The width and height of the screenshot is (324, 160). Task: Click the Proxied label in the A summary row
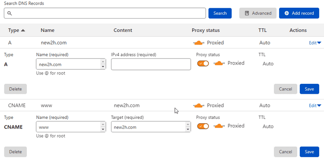click(x=215, y=43)
